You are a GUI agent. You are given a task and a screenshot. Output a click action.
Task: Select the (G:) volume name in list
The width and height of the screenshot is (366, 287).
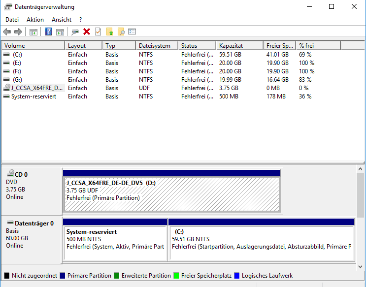(18, 80)
